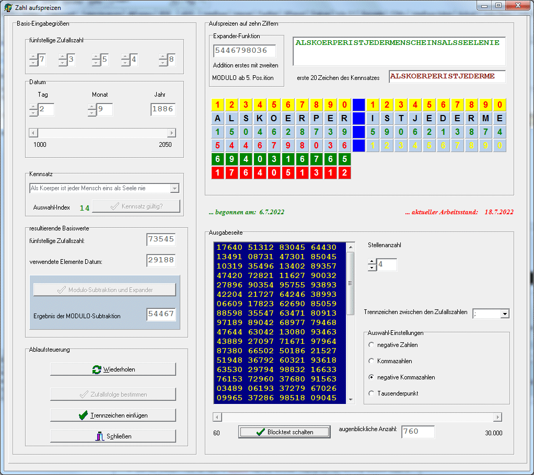Screen dimensions: 534x475
Task: Click the first yellow cell labeled 1
Action: pyautogui.click(x=217, y=105)
